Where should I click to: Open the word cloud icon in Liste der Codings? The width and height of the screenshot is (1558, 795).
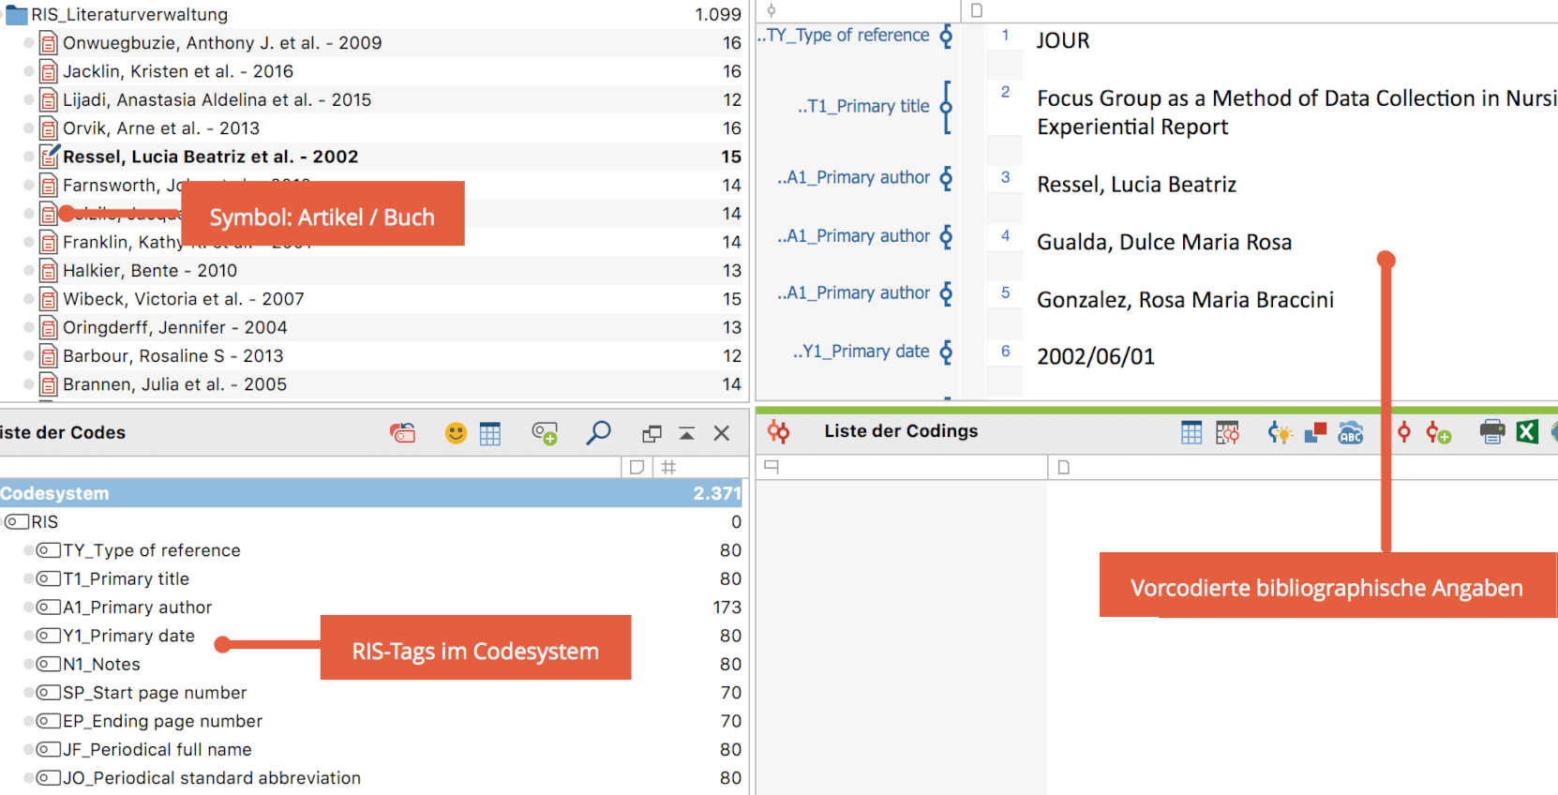(1350, 432)
